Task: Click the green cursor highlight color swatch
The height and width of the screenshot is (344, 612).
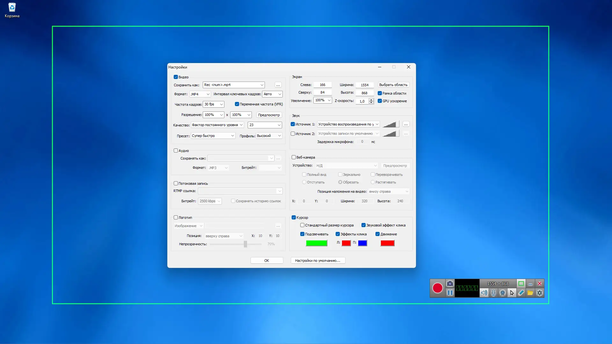Action: (316, 243)
